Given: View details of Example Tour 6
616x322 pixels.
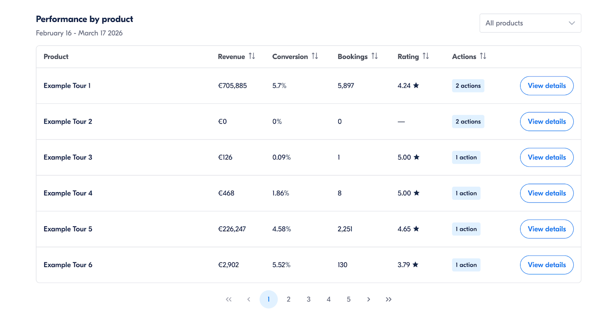Looking at the screenshot, I should (x=546, y=265).
